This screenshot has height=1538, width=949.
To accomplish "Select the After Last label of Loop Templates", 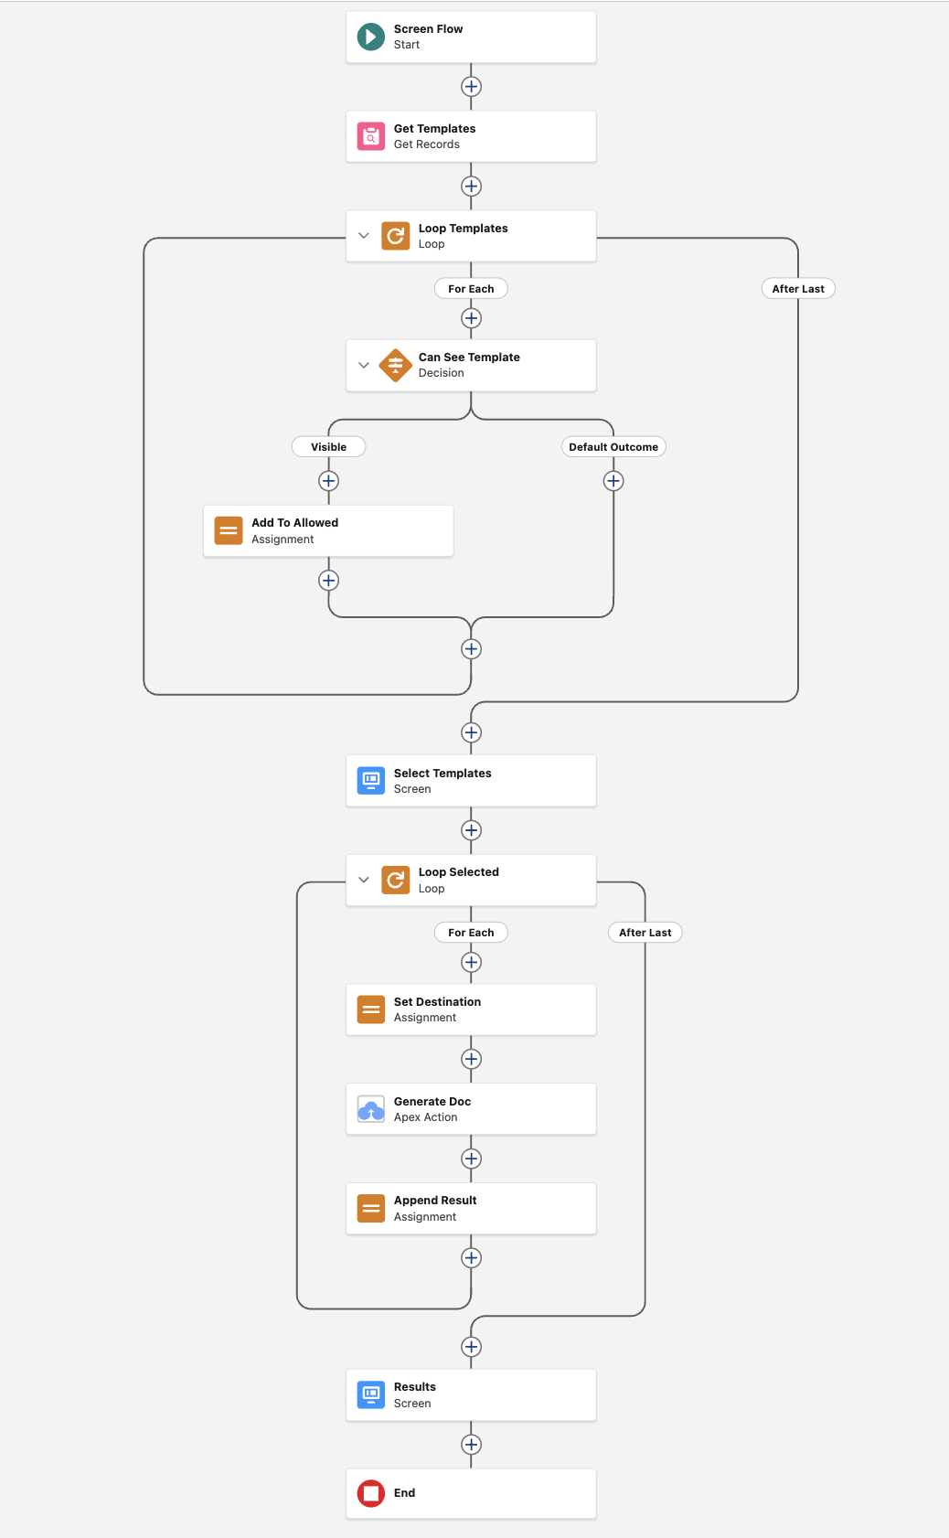I will coord(798,289).
